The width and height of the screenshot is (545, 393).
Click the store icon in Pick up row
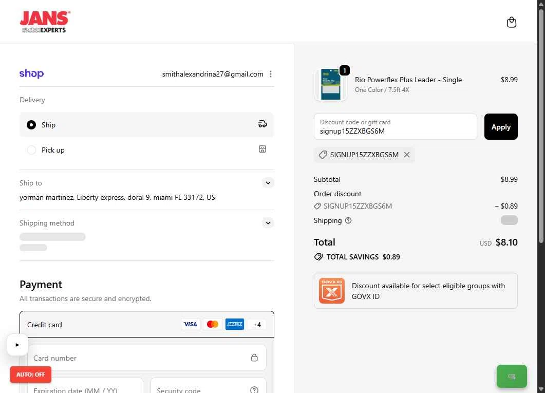click(x=262, y=149)
